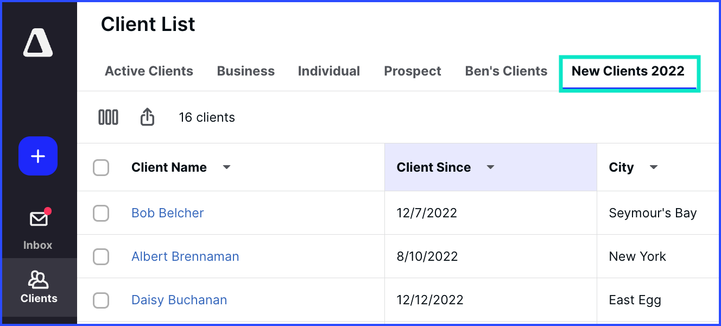The image size is (721, 326).
Task: Click the blue plus create button
Action: pos(38,156)
